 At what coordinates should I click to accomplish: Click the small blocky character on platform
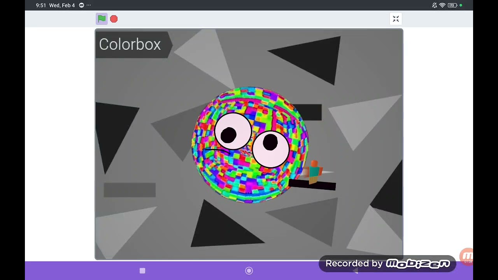pos(314,171)
